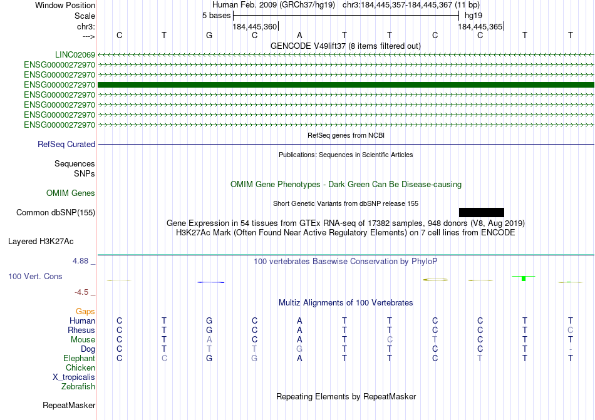Click the Window Position label
This screenshot has width=595, height=420.
[x=65, y=5]
